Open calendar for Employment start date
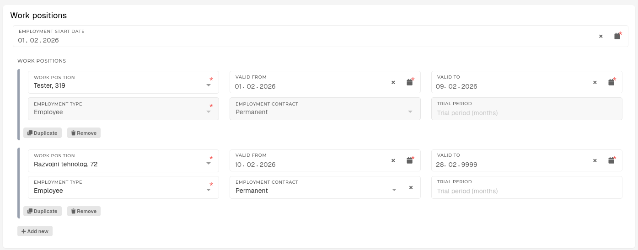 [x=617, y=36]
